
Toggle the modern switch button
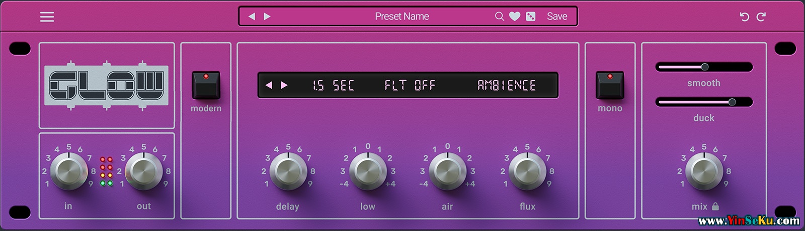click(x=206, y=85)
